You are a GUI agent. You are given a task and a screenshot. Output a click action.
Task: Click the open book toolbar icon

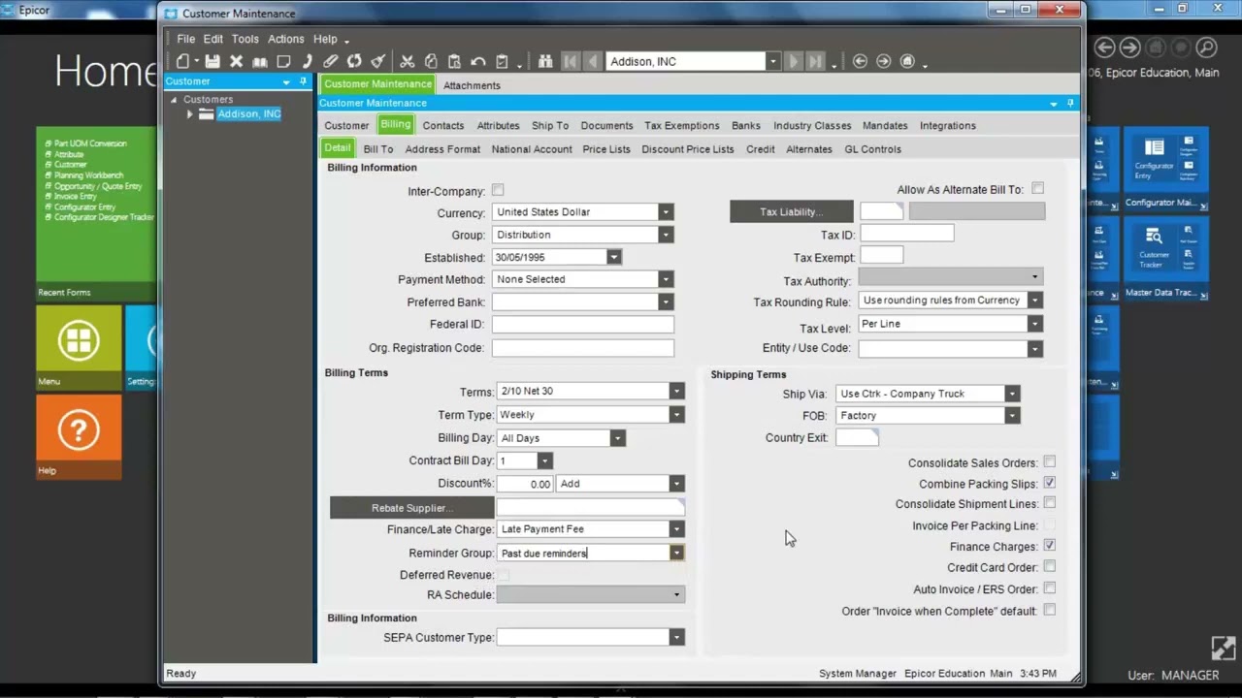[x=260, y=61]
